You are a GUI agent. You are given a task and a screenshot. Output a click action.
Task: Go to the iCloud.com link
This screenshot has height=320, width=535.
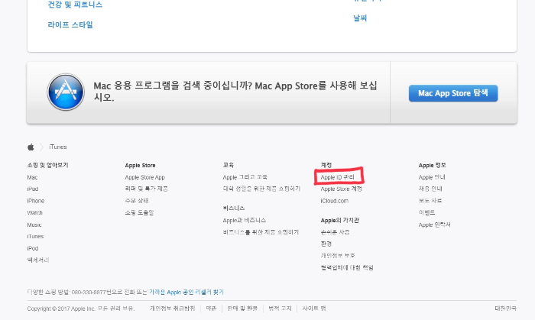(x=335, y=201)
